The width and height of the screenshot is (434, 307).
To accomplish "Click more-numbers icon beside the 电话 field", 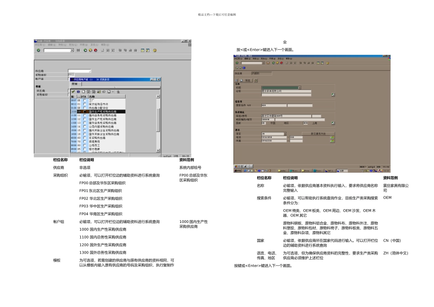I will pyautogui.click(x=332, y=138).
